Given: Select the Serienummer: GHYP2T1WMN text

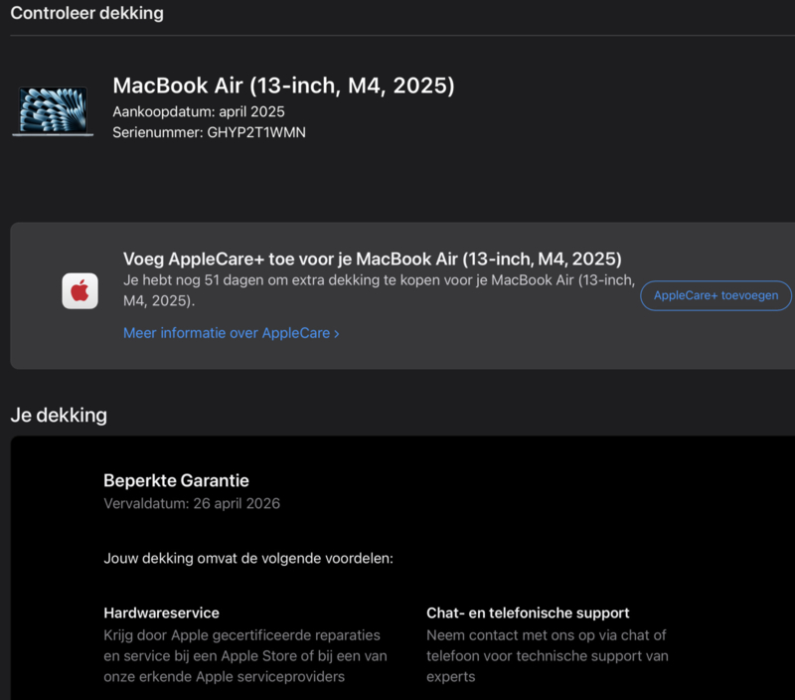Looking at the screenshot, I should [x=209, y=132].
